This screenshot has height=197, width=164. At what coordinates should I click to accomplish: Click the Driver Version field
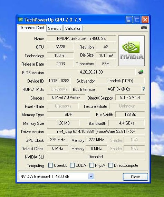[x=96, y=131]
